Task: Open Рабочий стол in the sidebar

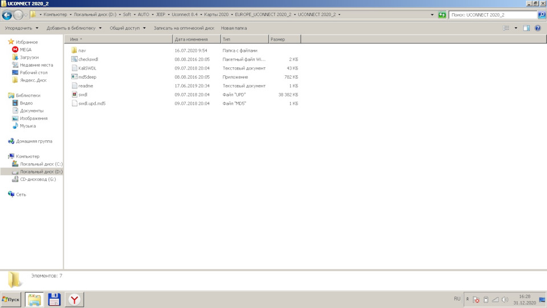Action: tap(34, 72)
